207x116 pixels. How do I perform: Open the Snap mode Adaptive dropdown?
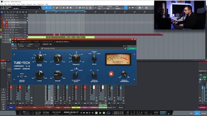coord(119,9)
